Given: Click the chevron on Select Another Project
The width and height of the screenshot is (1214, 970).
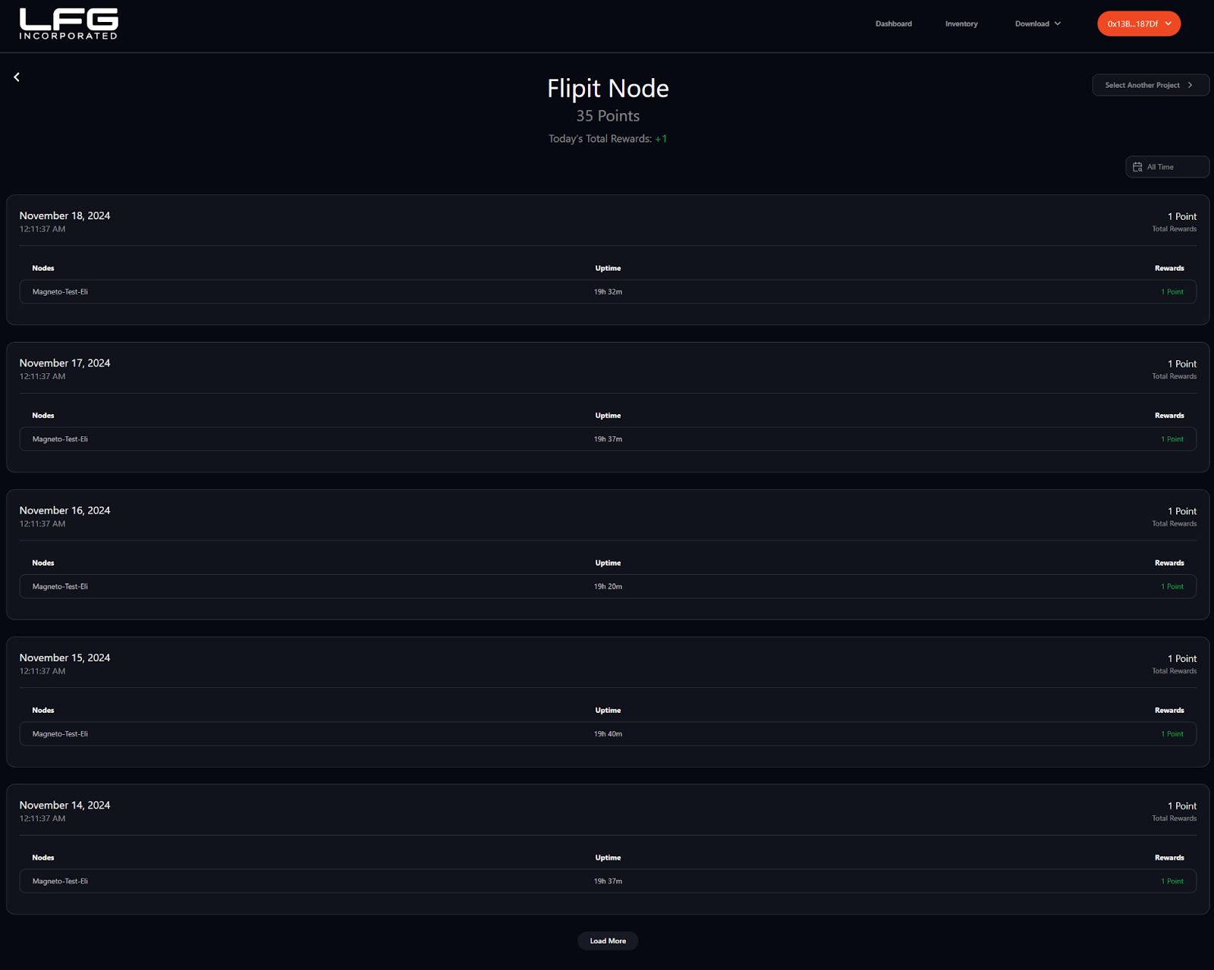Looking at the screenshot, I should [1190, 85].
